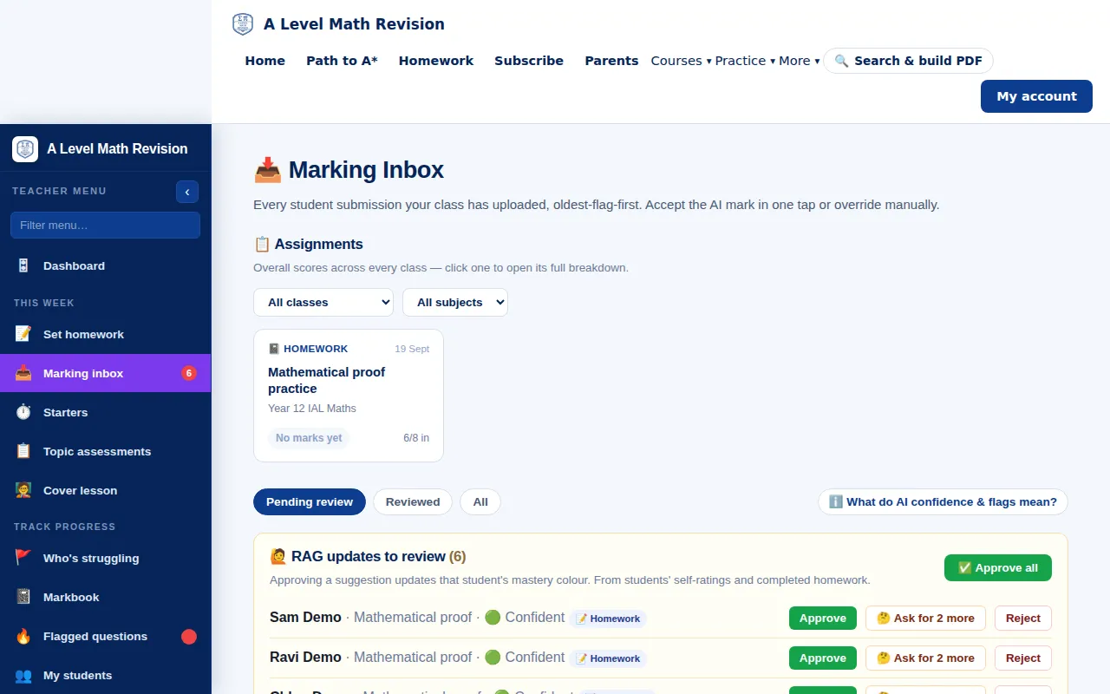The width and height of the screenshot is (1110, 694).
Task: Click the Flagged questions fire icon
Action: (x=23, y=637)
